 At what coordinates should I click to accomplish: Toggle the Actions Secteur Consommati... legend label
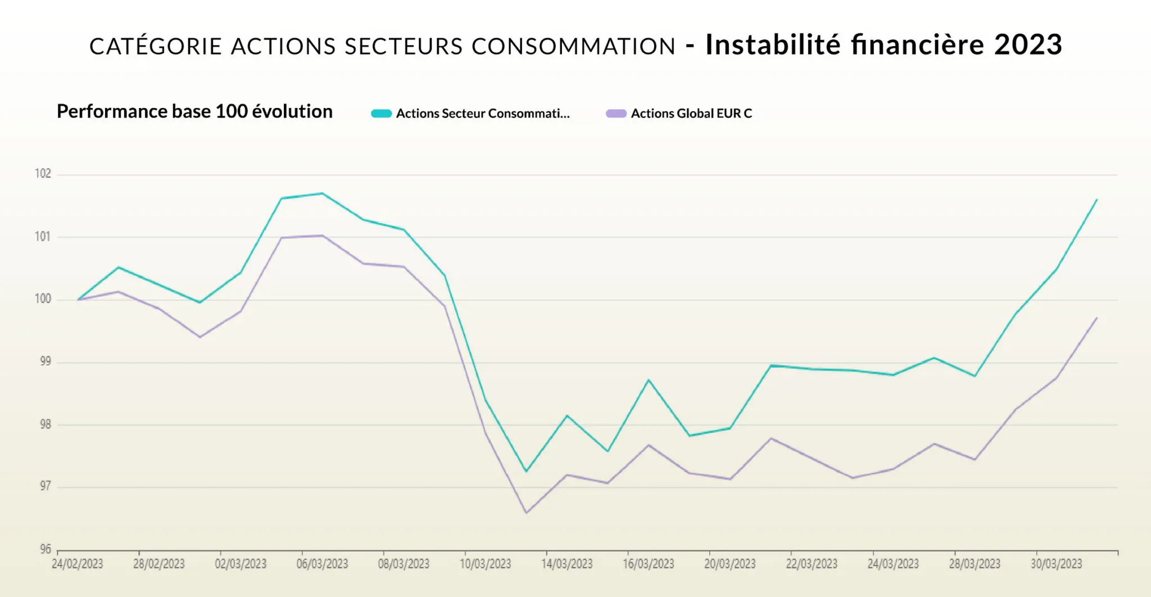tap(483, 114)
